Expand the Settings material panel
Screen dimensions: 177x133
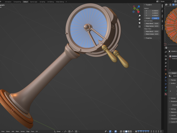click(x=173, y=109)
